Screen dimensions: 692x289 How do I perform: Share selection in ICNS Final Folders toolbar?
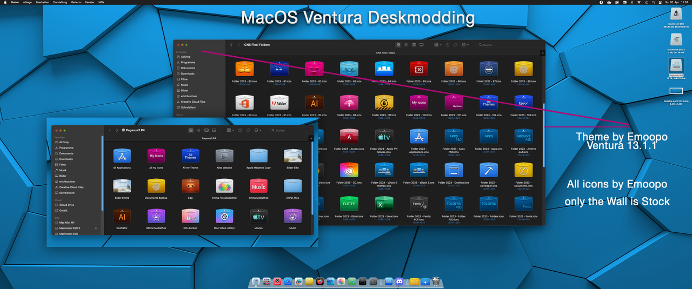coord(447,45)
